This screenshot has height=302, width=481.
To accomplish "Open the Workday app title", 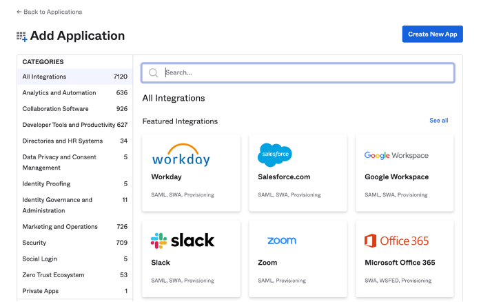I will pos(166,177).
